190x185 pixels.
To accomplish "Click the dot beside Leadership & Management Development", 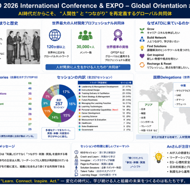I will [80, 86].
